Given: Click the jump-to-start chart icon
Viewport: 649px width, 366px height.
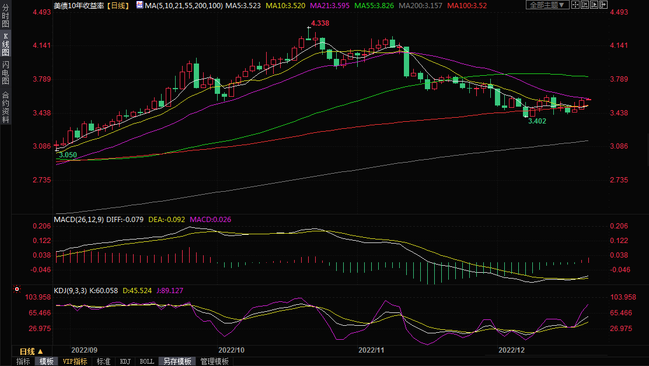Looking at the screenshot, I should click(585, 5).
